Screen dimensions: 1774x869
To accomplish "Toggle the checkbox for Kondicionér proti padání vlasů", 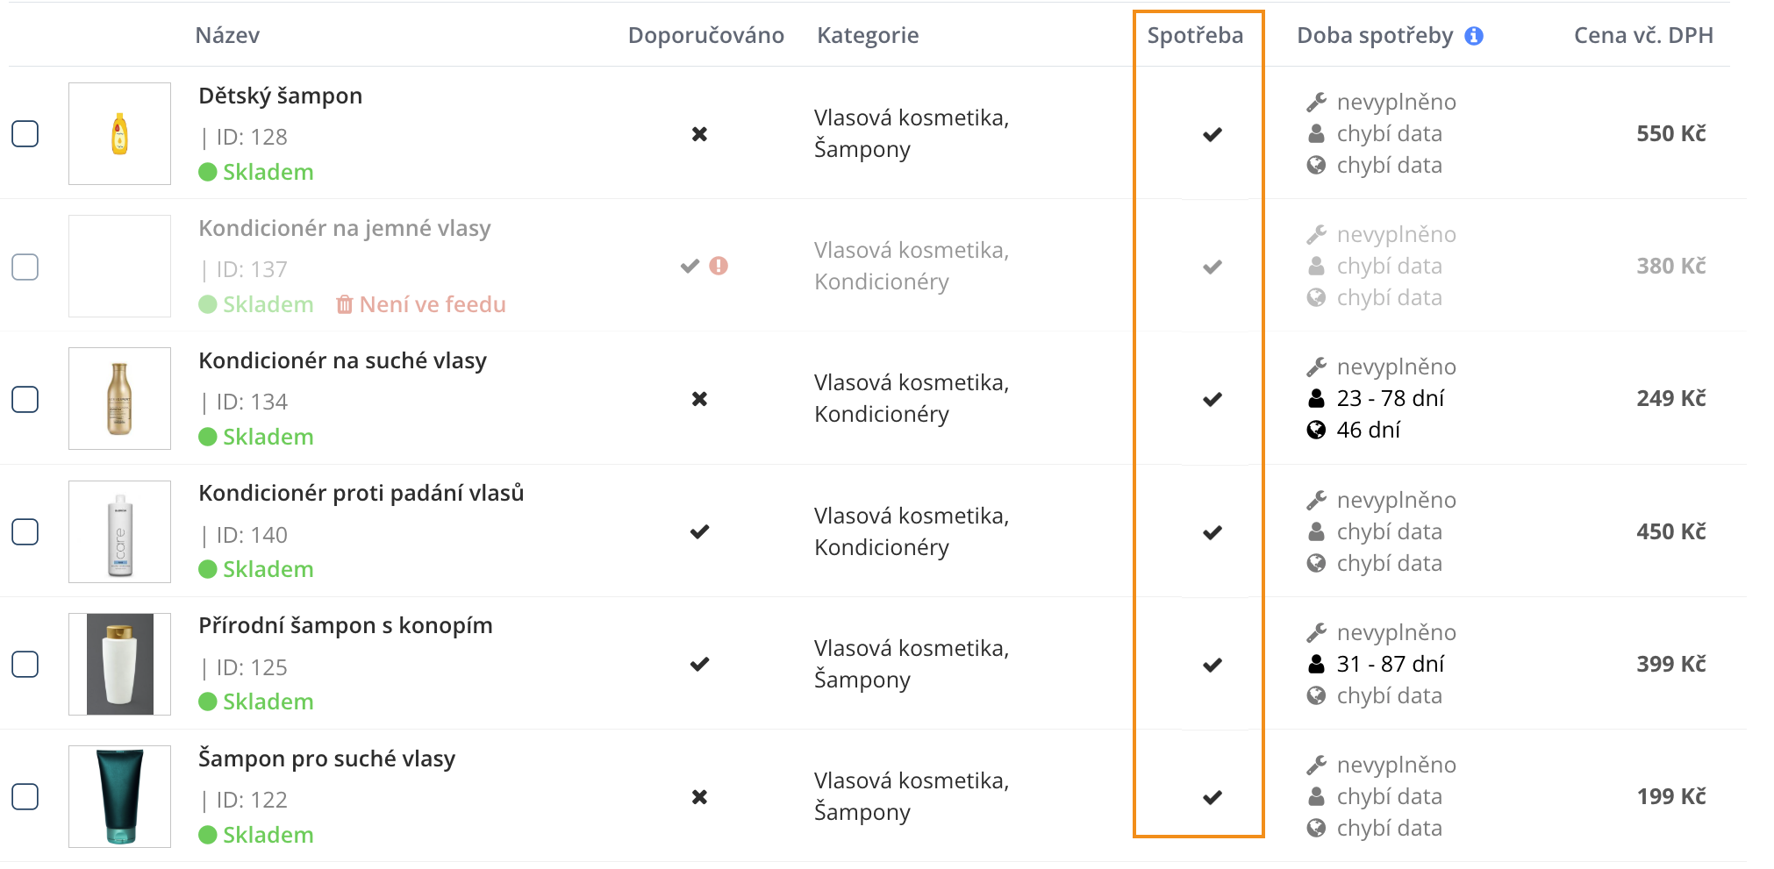I will pyautogui.click(x=25, y=531).
